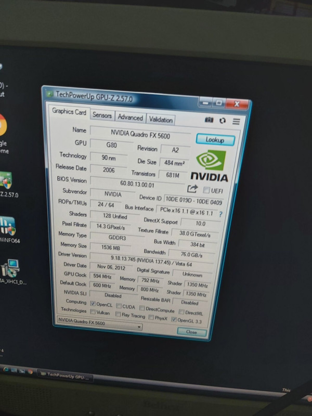Click the Technology value 90 nm
Screen dimensions: 312x416
109,158
